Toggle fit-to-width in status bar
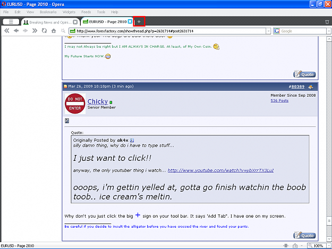 coord(286,245)
